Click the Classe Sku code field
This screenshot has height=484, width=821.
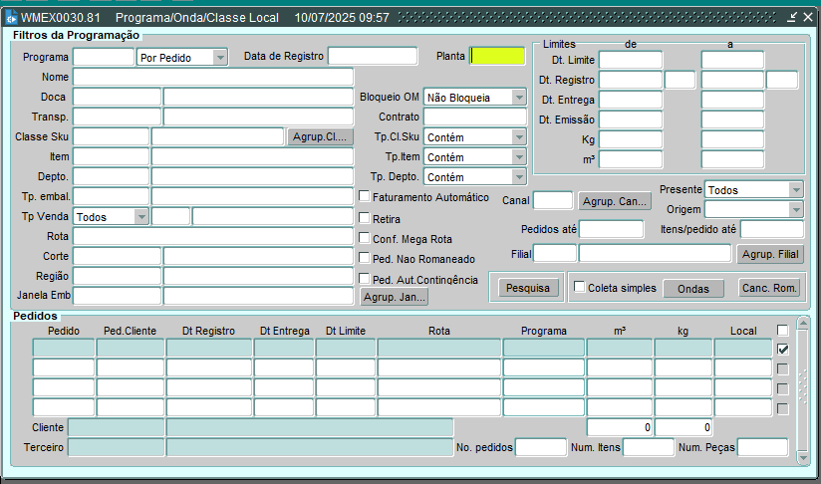111,136
